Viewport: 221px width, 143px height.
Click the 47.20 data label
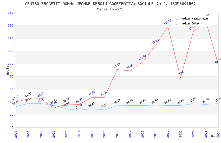click(x=104, y=93)
